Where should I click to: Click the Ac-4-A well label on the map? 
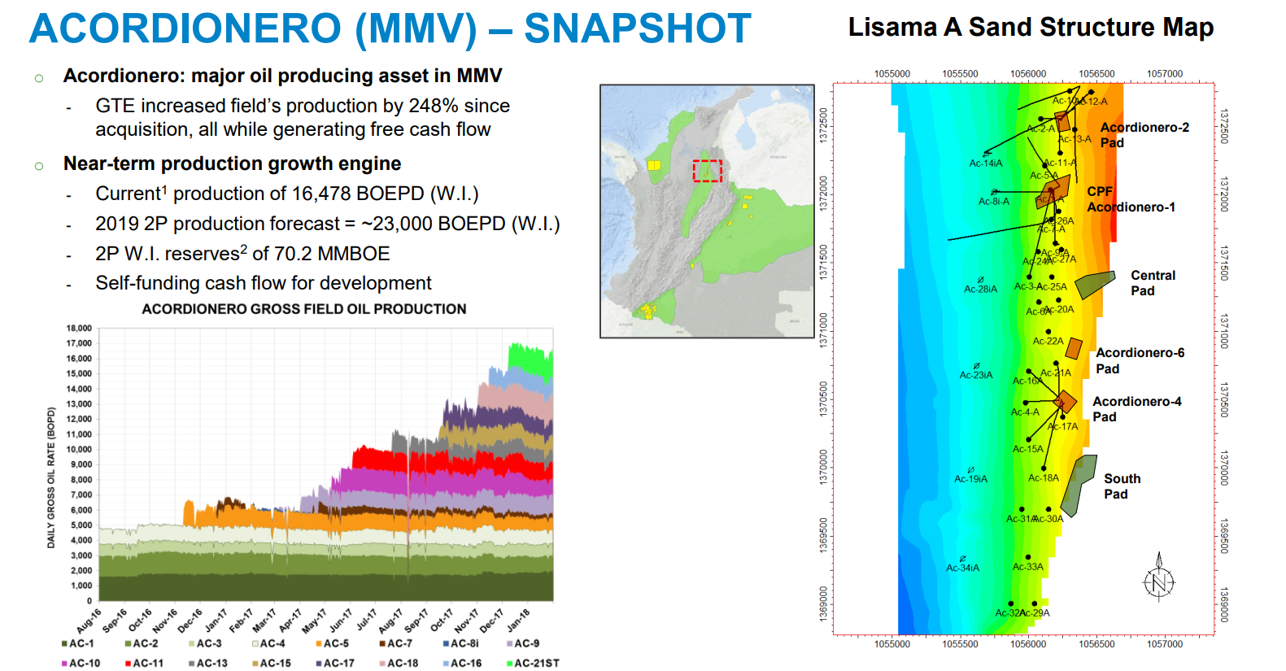[1025, 412]
